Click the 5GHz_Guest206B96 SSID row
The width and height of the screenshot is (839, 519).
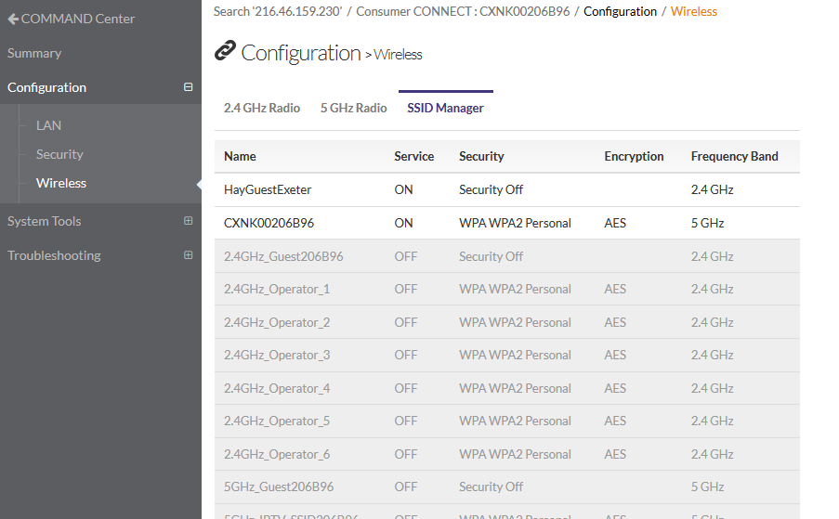click(279, 487)
